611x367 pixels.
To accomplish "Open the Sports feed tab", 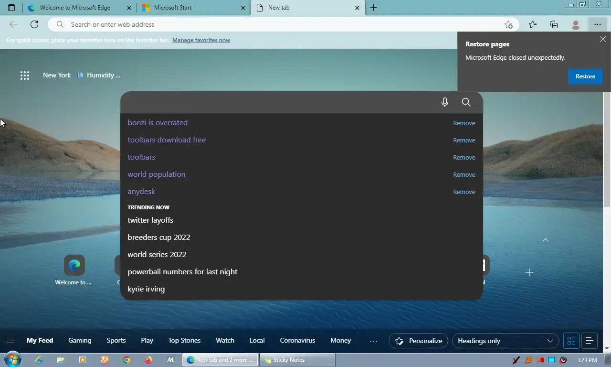I will [x=116, y=341].
